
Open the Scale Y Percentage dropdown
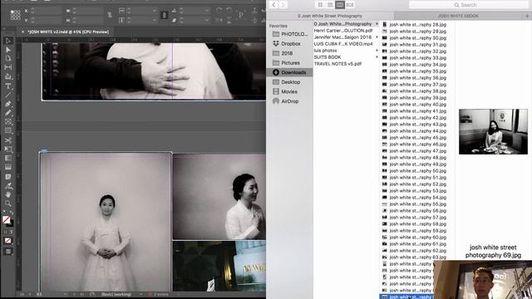[155, 20]
